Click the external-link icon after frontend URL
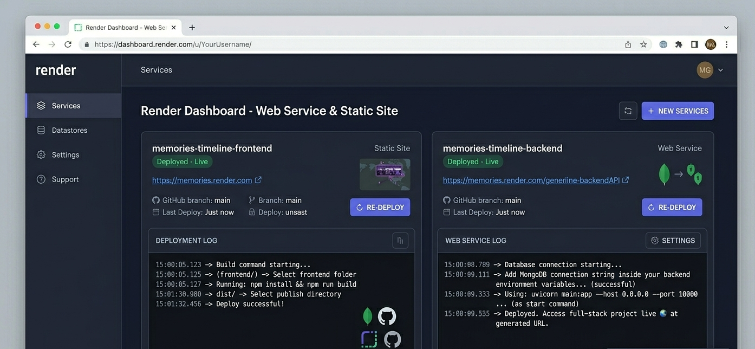This screenshot has width=755, height=349. pyautogui.click(x=258, y=180)
